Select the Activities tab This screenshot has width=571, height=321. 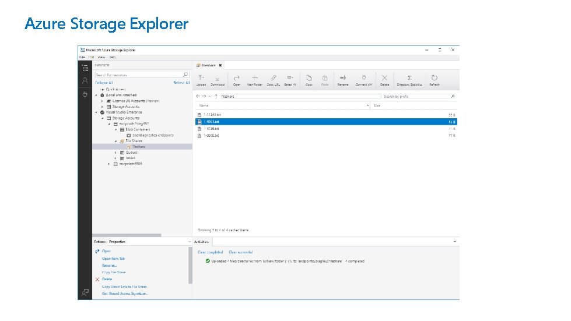tap(201, 242)
